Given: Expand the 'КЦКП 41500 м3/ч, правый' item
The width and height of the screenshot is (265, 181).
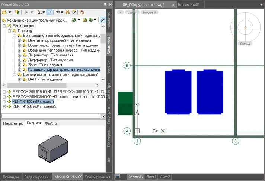Looking at the screenshot, I should [x=4, y=106].
